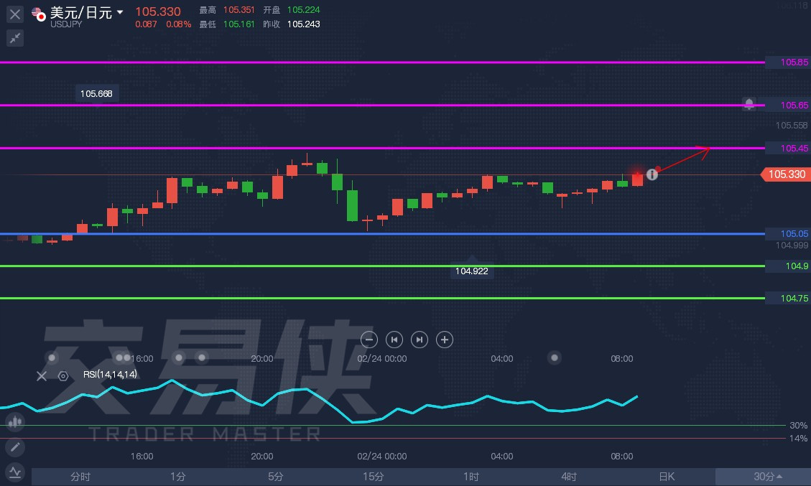Click the collapse fullscreen arrows icon
Screen dimensions: 811x486
15,38
